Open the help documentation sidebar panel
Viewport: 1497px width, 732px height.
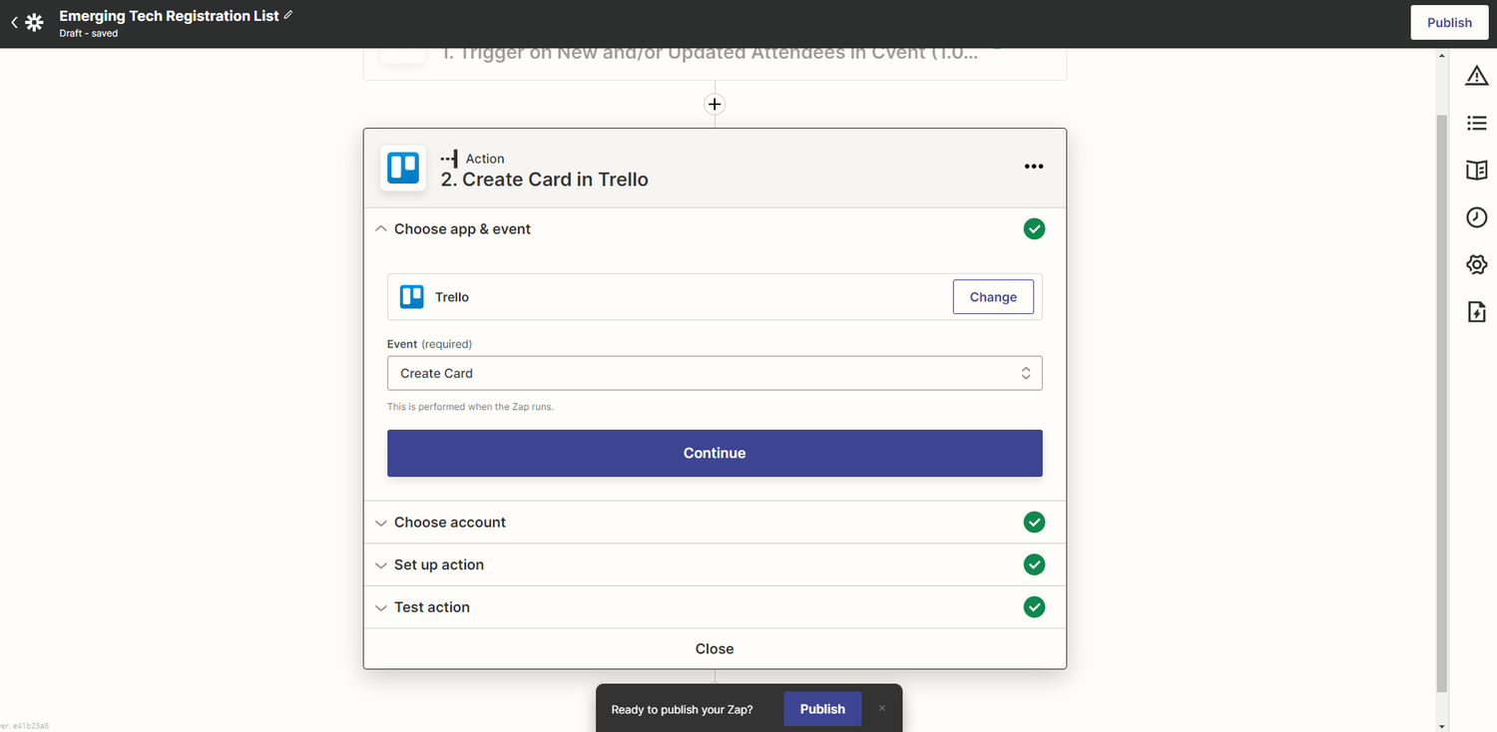(x=1476, y=170)
